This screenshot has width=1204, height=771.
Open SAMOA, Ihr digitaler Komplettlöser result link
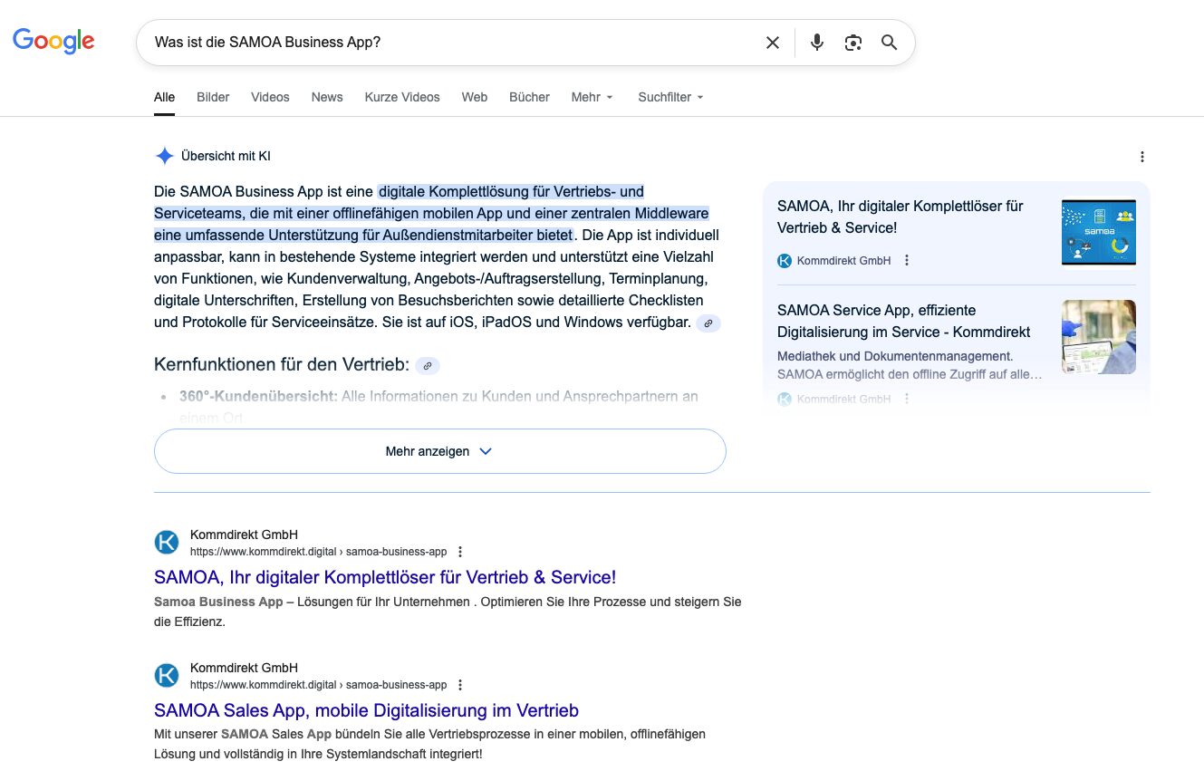pos(384,577)
